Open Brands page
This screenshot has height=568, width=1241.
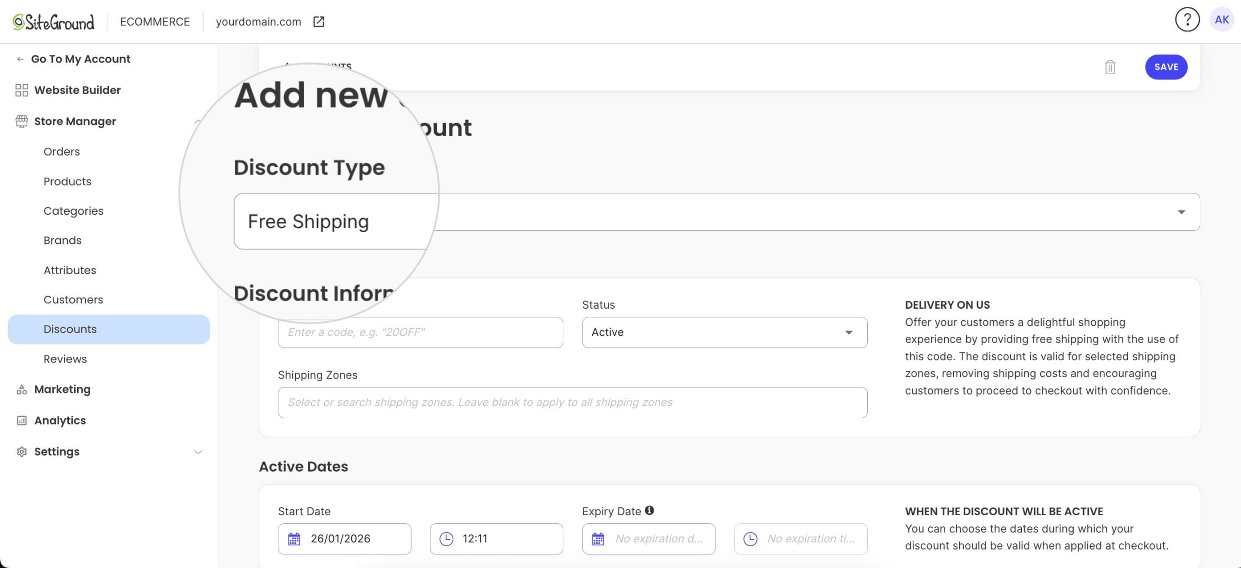pyautogui.click(x=63, y=240)
